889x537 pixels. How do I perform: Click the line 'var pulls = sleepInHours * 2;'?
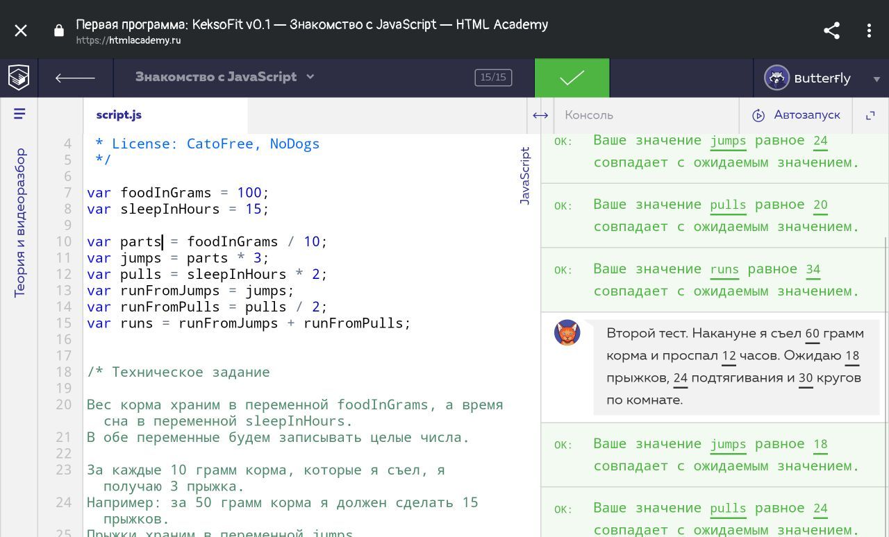pos(207,274)
